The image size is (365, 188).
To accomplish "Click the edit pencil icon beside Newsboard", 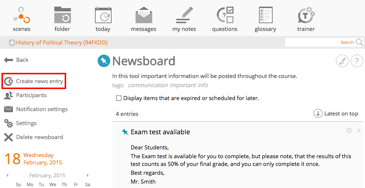I will tap(342, 61).
